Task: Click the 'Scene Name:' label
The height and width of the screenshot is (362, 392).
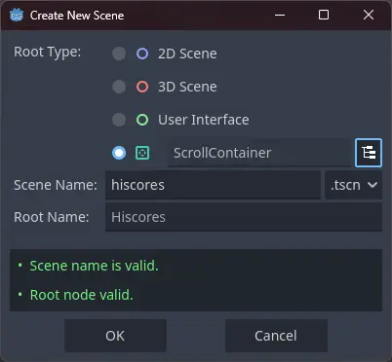Action: tap(56, 185)
